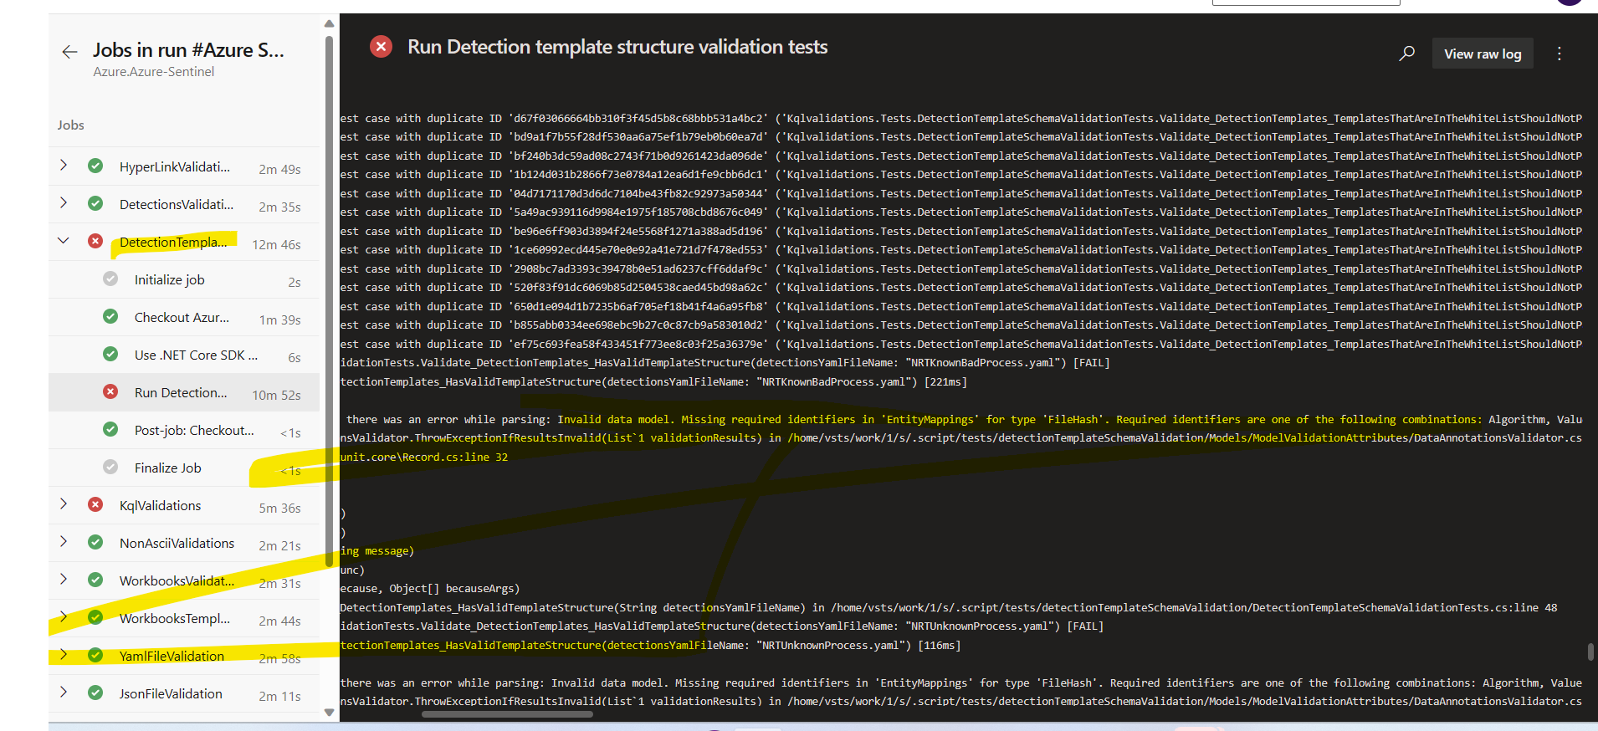Click the View raw log button
This screenshot has width=1598, height=731.
click(1483, 54)
